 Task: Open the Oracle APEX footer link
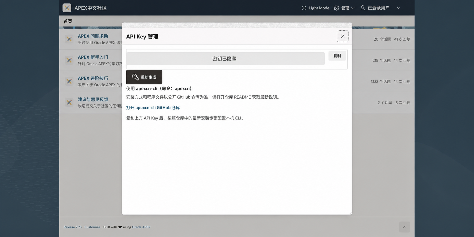click(x=141, y=227)
